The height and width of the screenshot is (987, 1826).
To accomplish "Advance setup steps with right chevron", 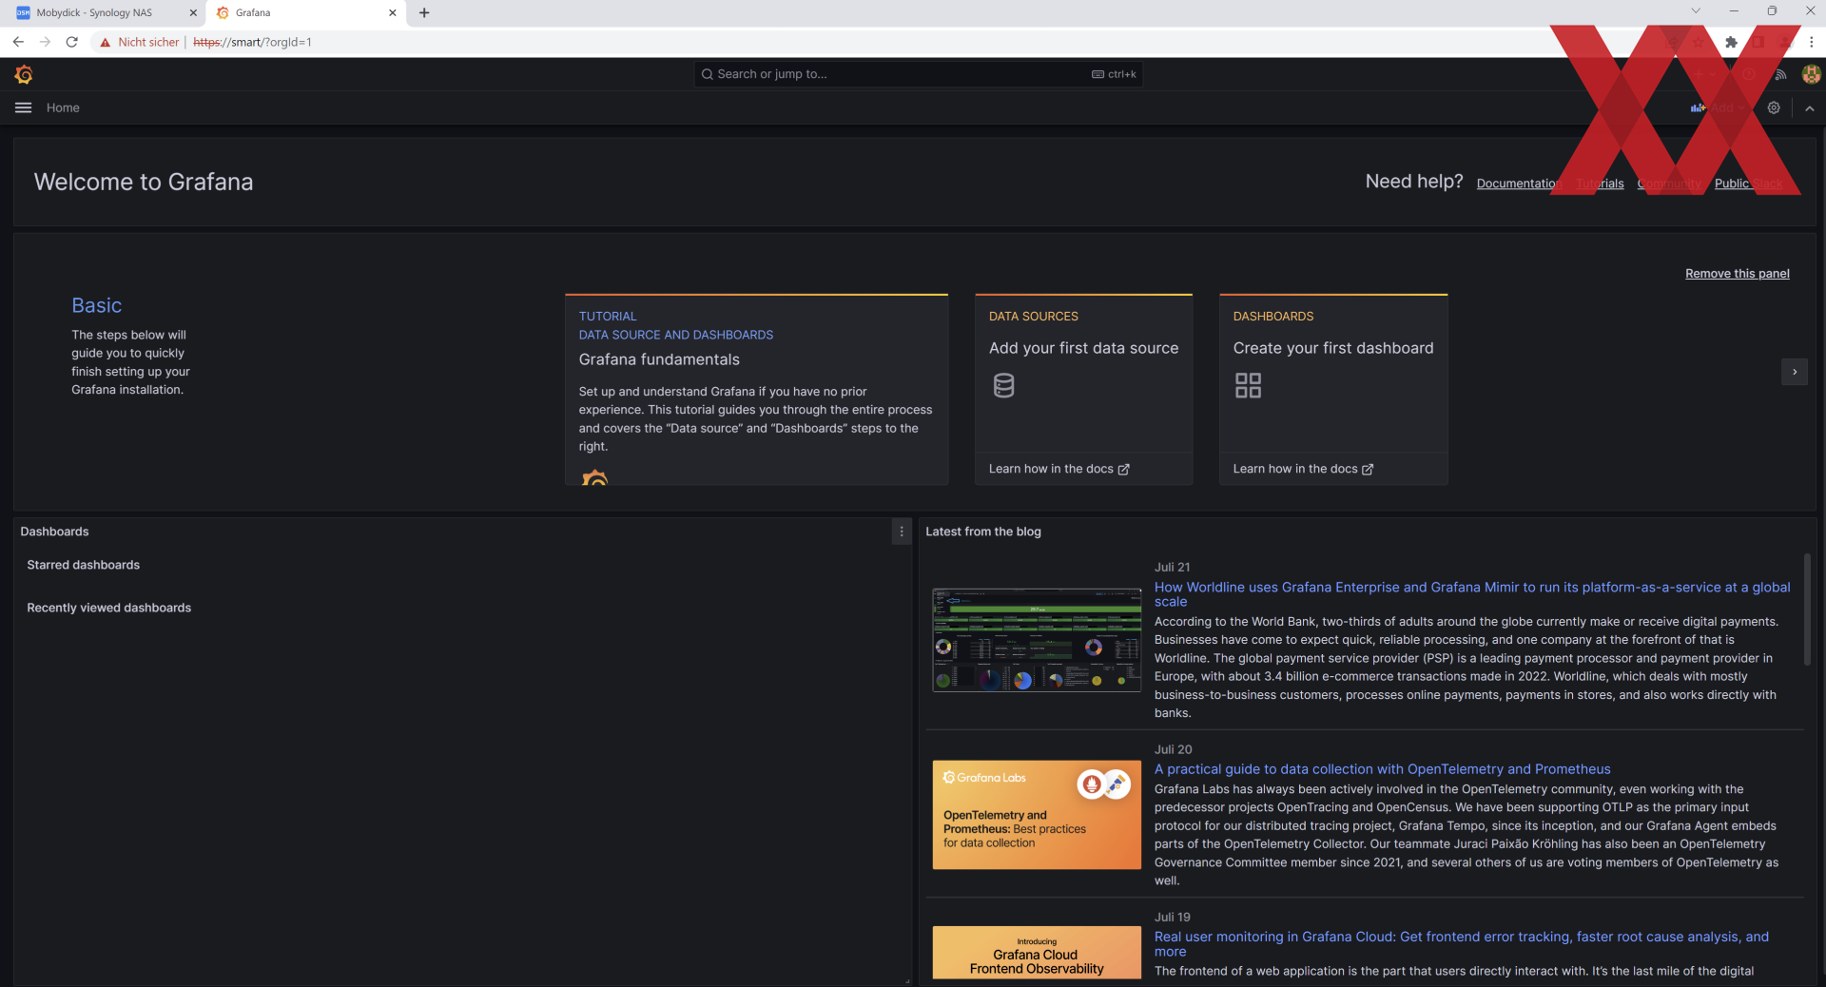I will tap(1794, 372).
